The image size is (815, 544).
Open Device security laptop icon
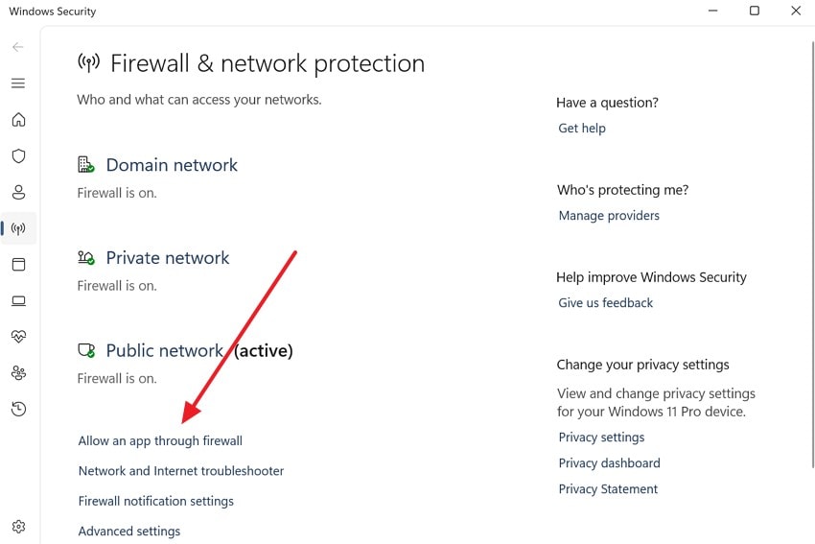tap(18, 300)
